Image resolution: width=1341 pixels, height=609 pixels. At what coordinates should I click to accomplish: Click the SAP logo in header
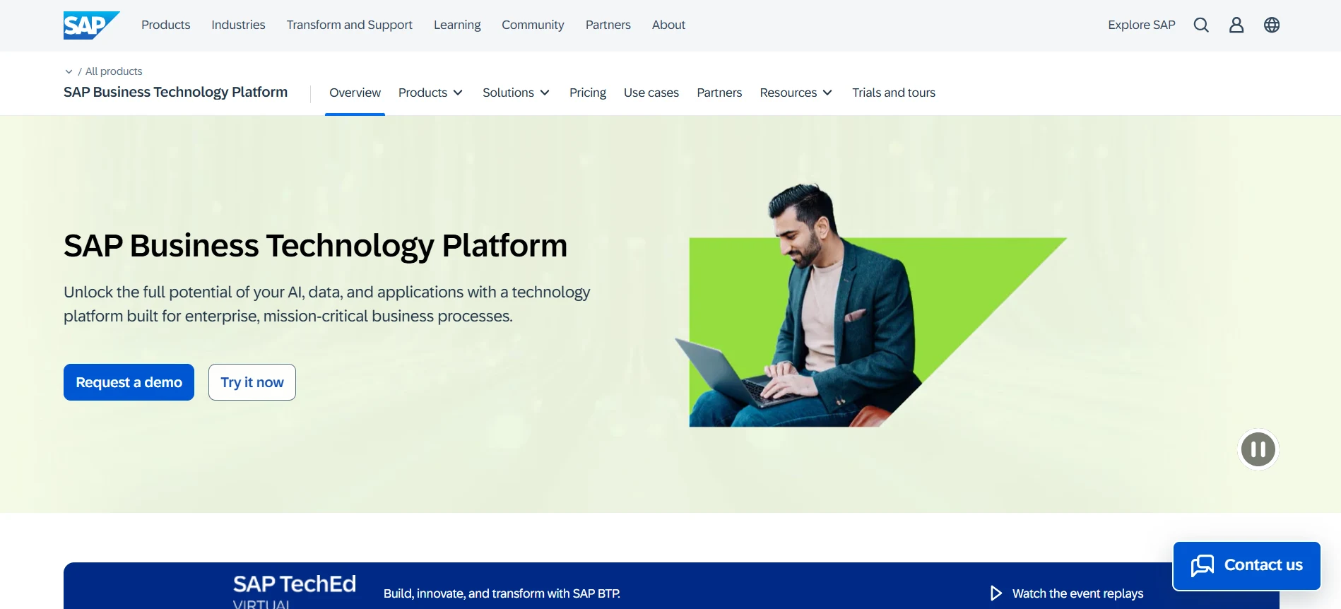pos(90,25)
